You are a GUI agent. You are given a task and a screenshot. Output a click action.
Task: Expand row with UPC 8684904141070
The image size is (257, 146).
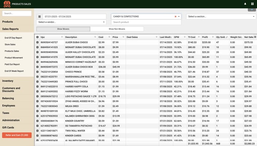pos(37,57)
